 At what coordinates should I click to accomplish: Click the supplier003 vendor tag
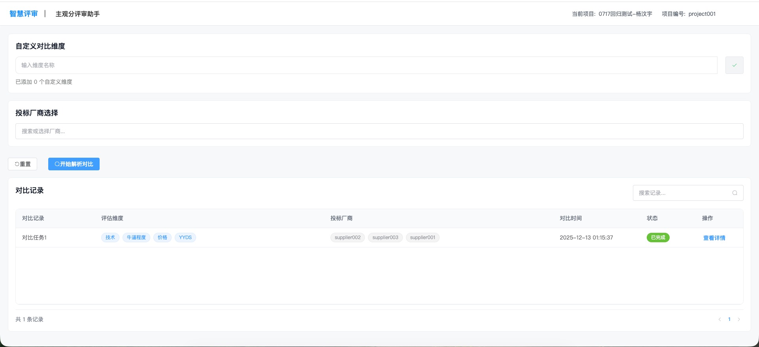click(385, 238)
